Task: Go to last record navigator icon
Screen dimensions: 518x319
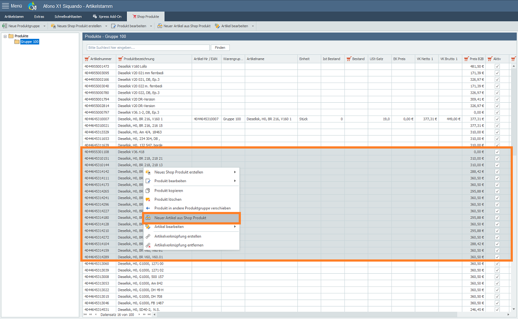Action: pyautogui.click(x=149, y=315)
